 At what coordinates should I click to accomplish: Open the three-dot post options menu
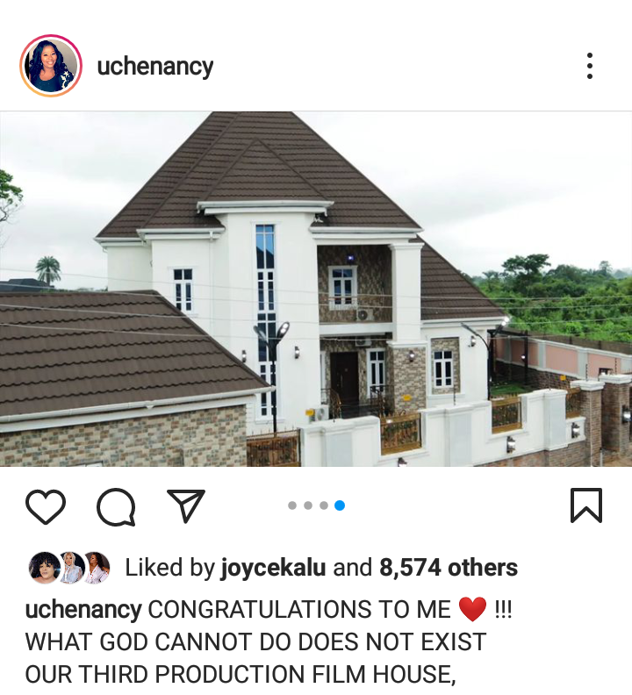click(x=589, y=66)
